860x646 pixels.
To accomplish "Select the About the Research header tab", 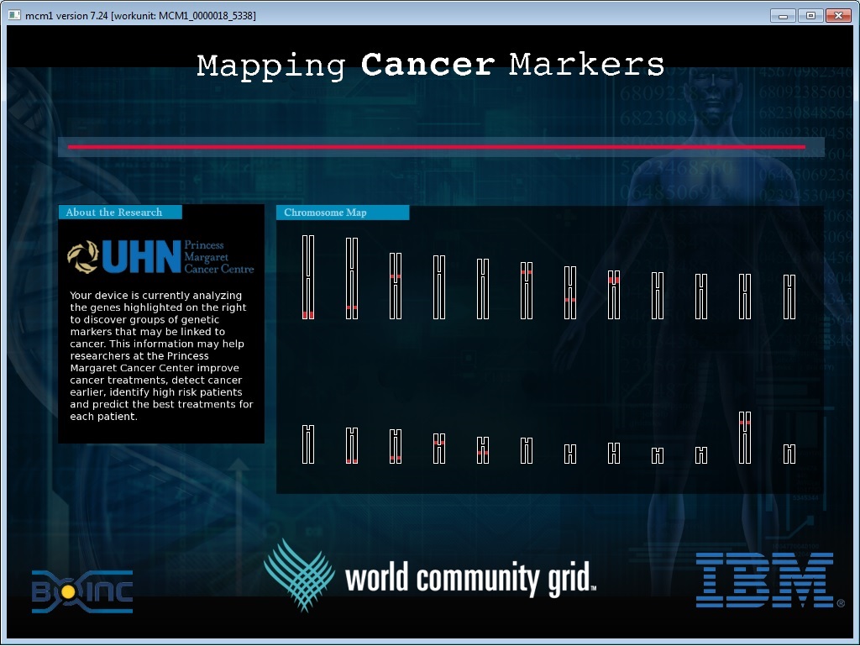I will pyautogui.click(x=120, y=213).
